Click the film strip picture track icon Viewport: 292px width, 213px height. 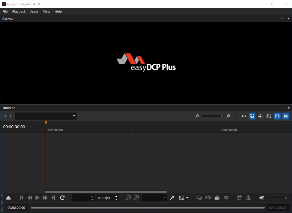(x=277, y=116)
